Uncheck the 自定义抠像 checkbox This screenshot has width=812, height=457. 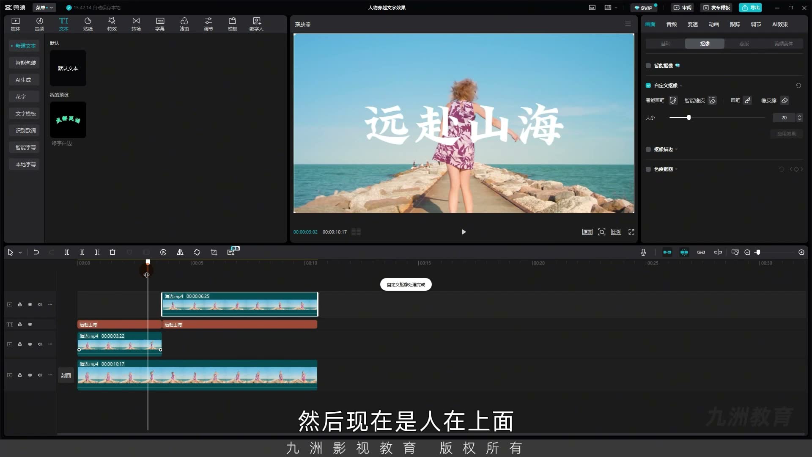coord(648,85)
